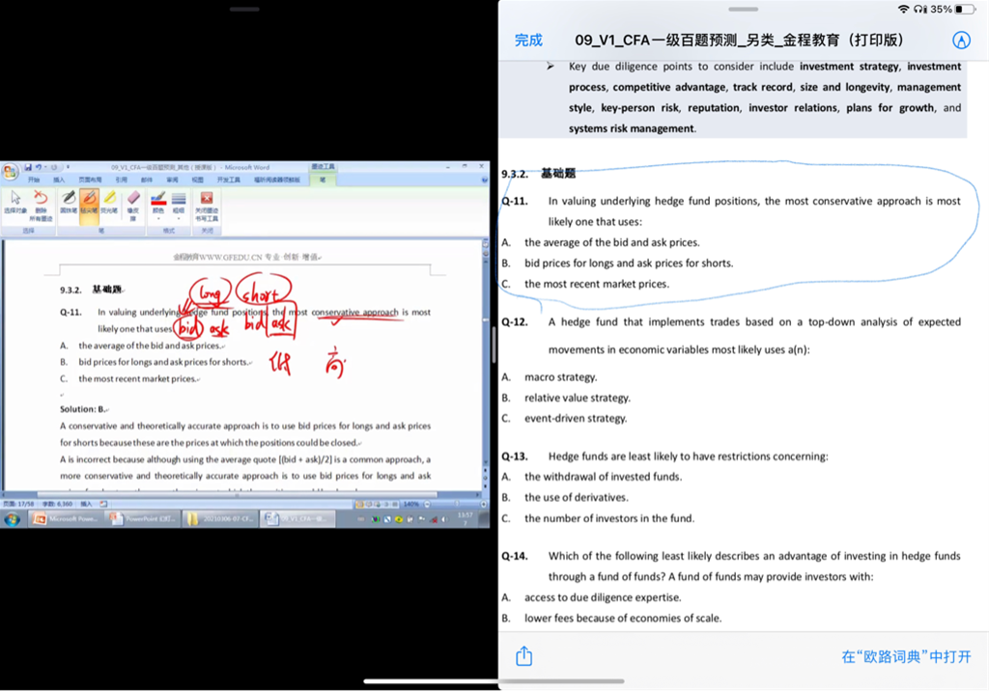Click 'Solution: B.' text in Word document
Image resolution: width=989 pixels, height=691 pixels.
tap(83, 409)
